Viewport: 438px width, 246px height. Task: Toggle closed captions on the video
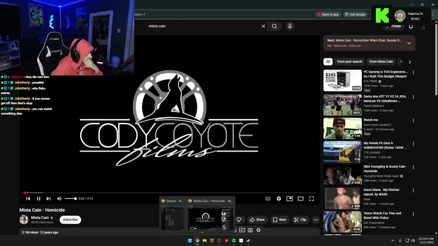(x=268, y=199)
